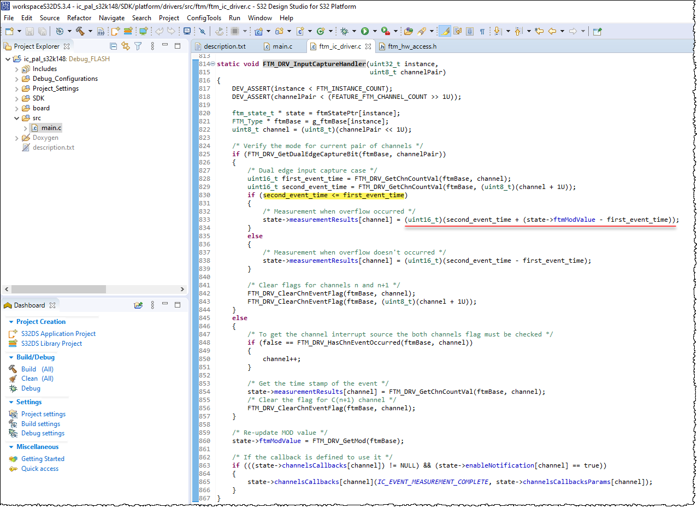Click the Back navigation arrow
Viewport: 697px width, 508px height.
point(552,31)
